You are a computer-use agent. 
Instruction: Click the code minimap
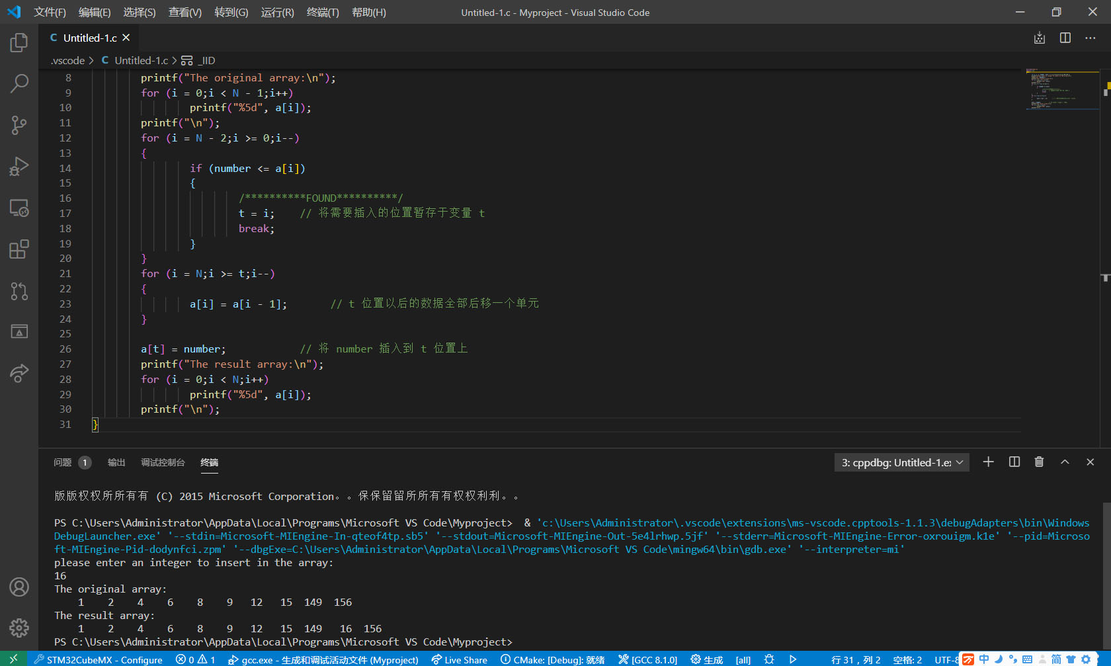coord(1062,89)
